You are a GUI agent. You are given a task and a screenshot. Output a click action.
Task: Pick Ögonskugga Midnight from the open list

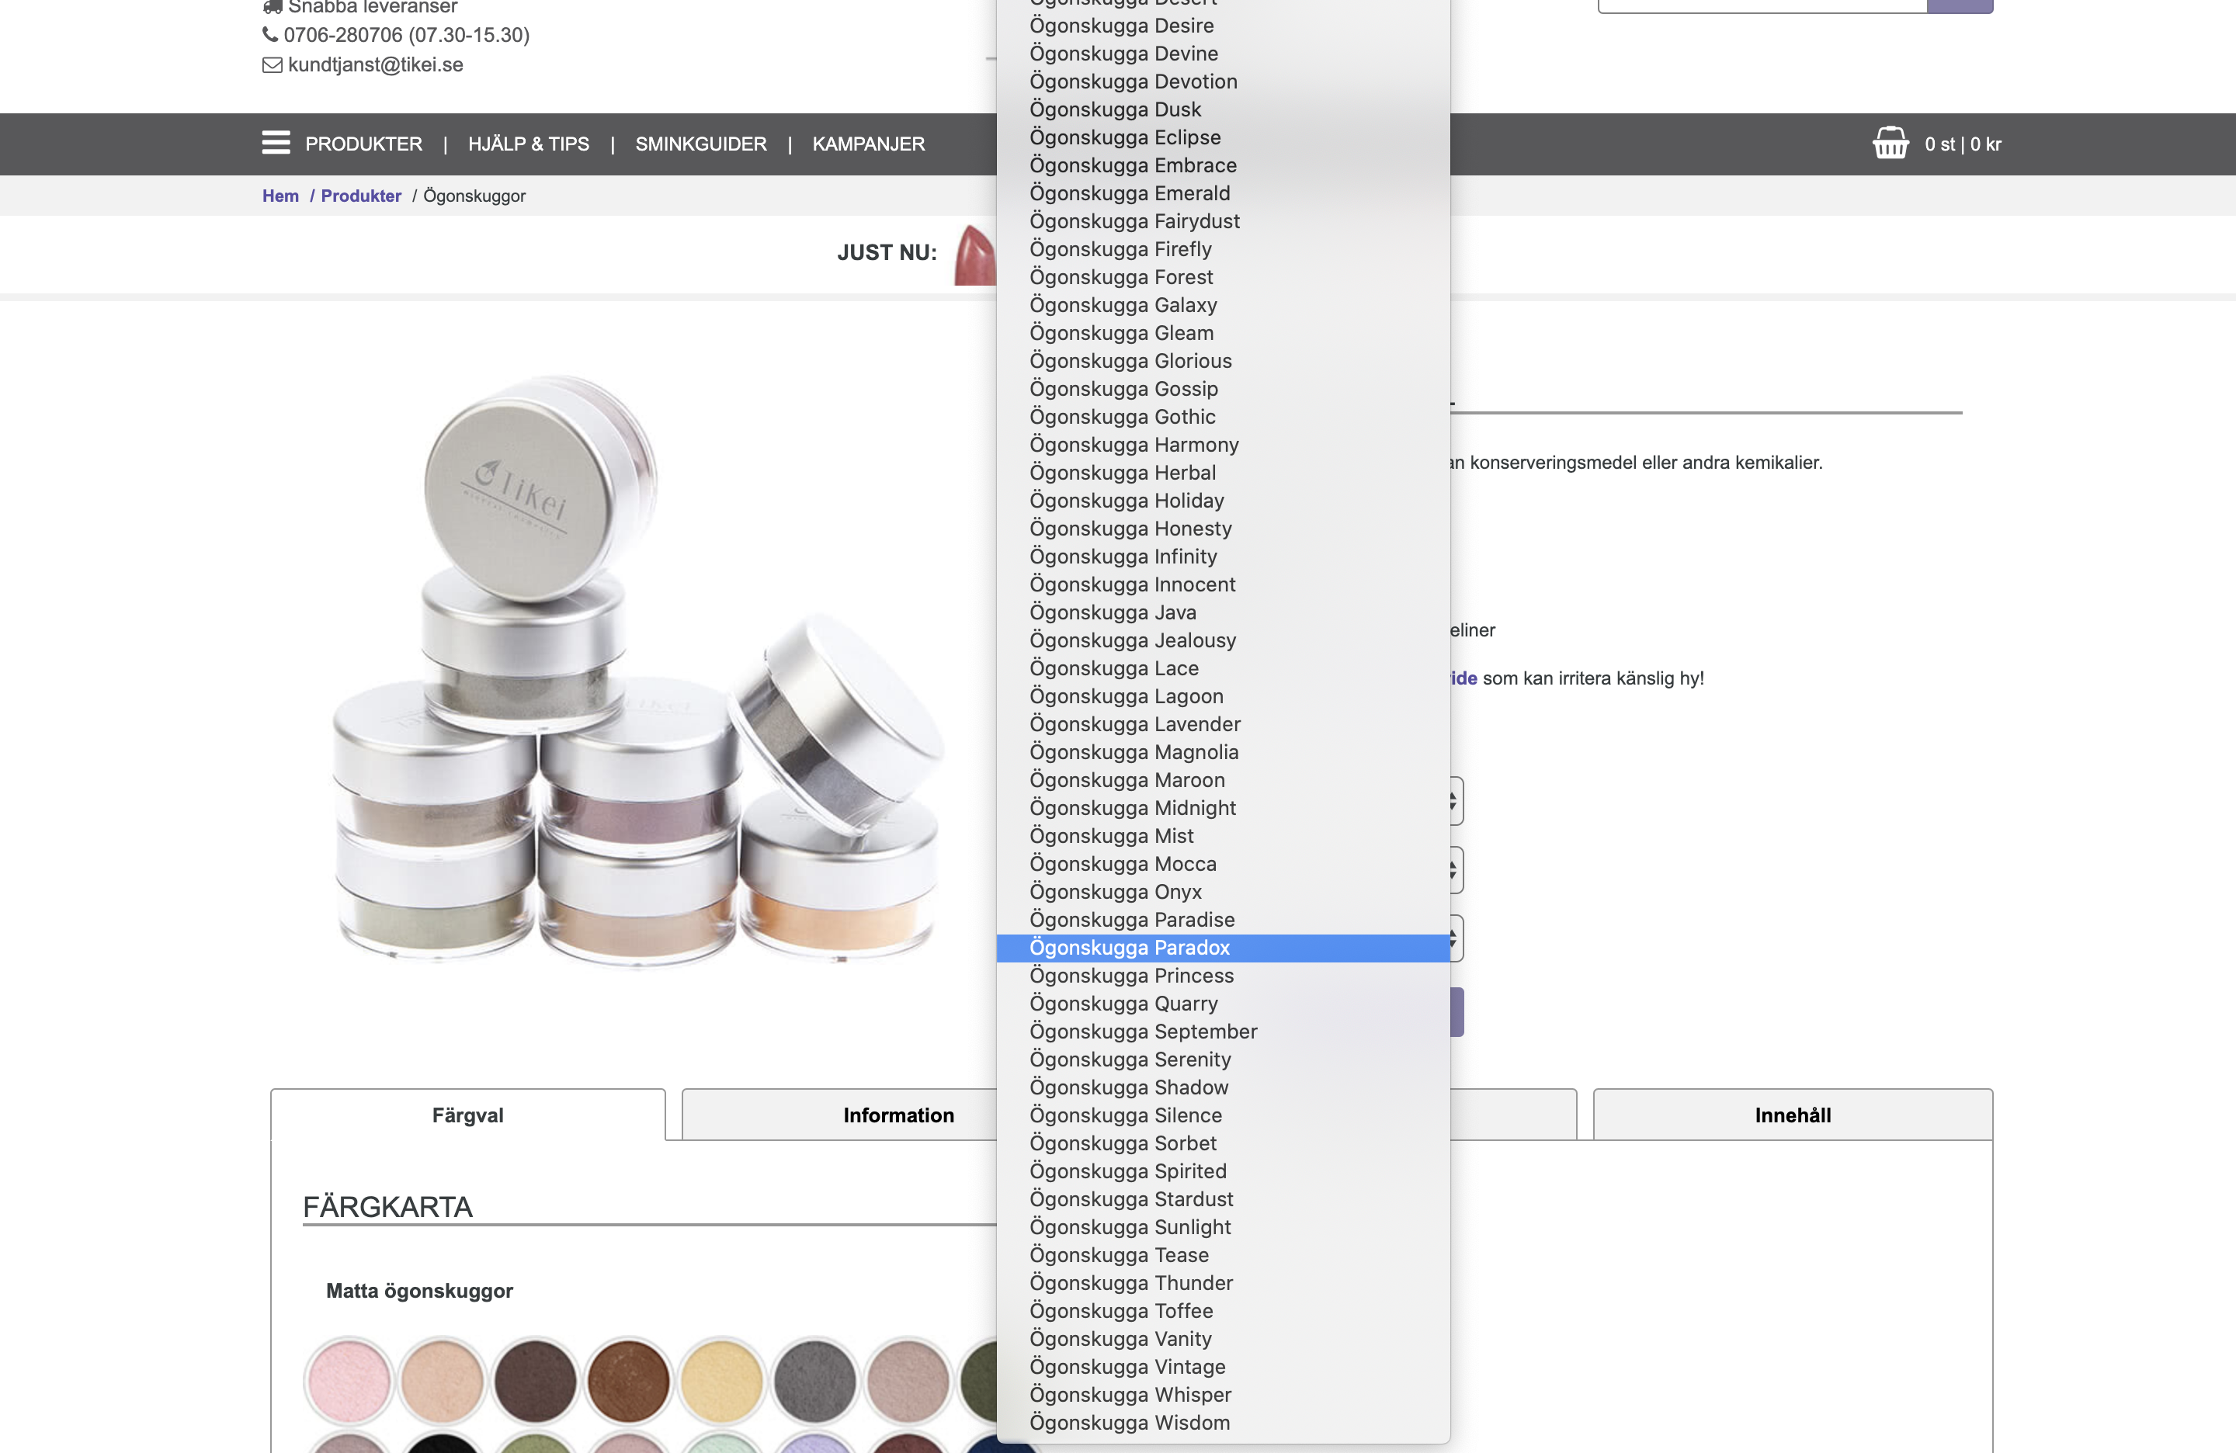1132,808
